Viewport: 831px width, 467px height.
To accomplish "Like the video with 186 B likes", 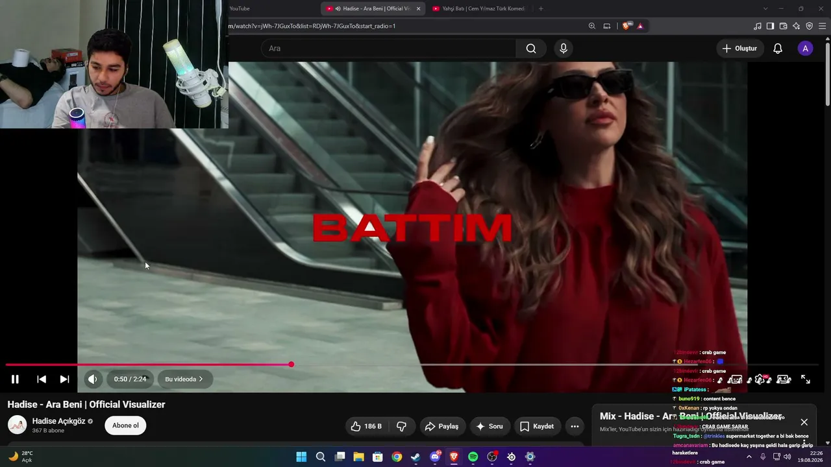I will pos(367,426).
